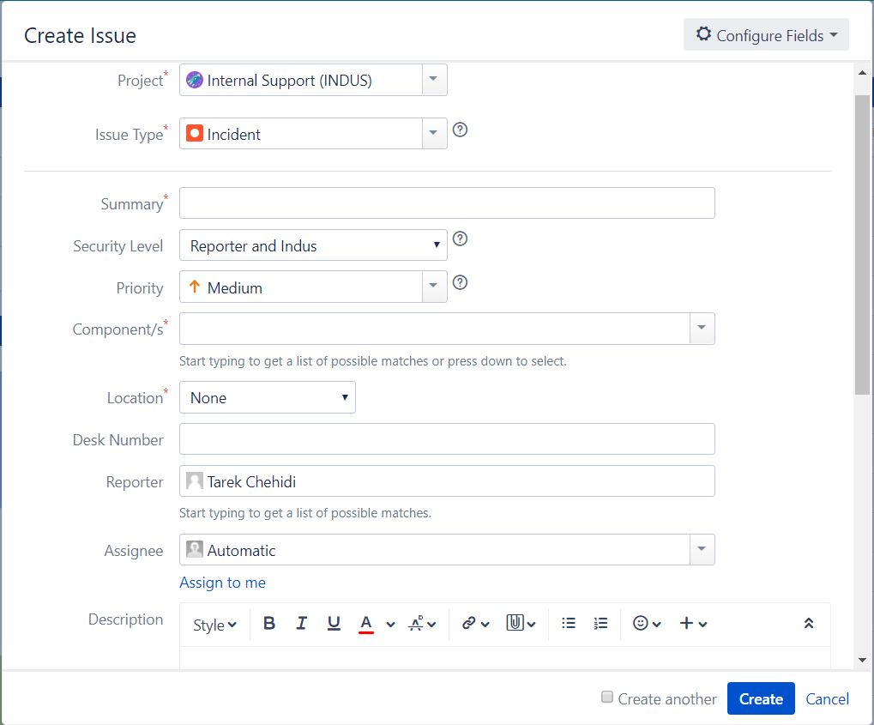Apply italic formatting in editor
This screenshot has width=874, height=725.
[301, 624]
